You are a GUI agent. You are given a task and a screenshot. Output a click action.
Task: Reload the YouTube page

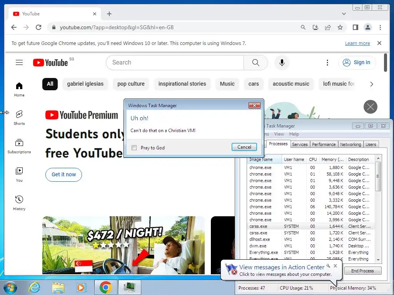(38, 27)
